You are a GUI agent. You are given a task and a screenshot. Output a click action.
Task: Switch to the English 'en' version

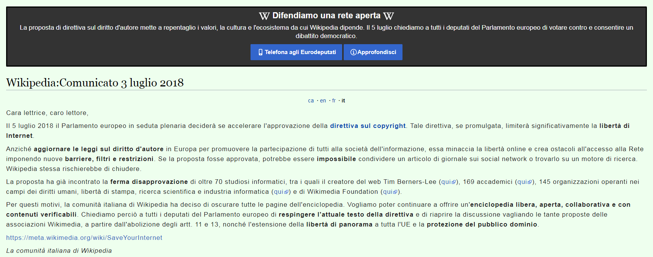[x=323, y=101]
